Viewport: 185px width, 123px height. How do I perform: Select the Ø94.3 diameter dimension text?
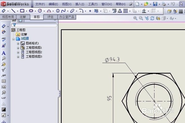112,60
